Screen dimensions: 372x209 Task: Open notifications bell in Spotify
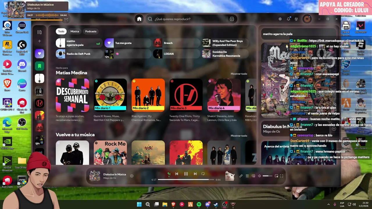(288, 19)
